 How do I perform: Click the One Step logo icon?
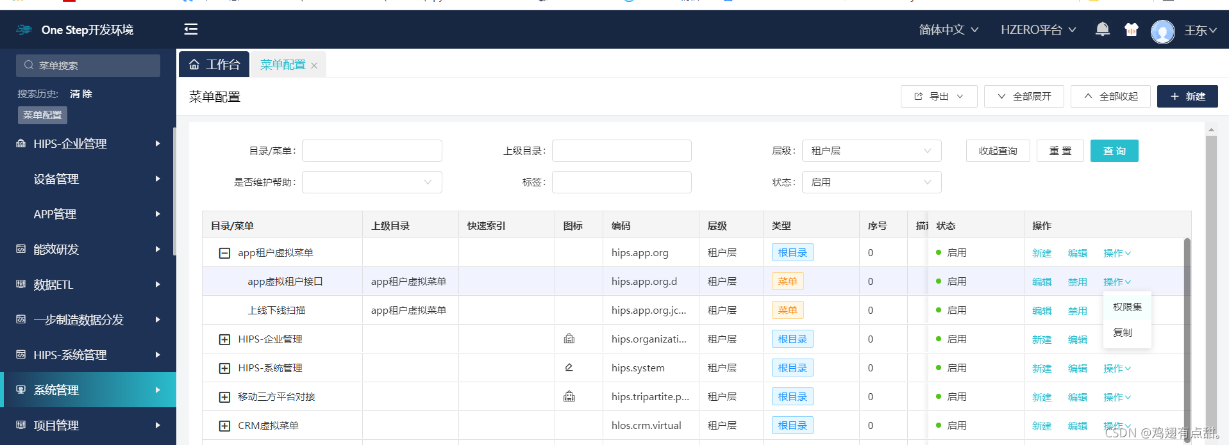[24, 29]
